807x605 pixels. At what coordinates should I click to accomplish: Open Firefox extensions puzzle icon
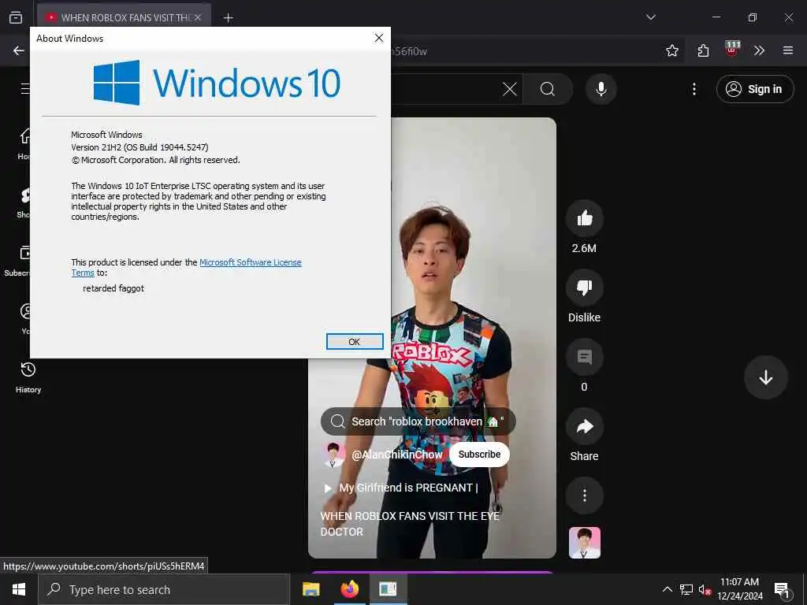point(703,50)
